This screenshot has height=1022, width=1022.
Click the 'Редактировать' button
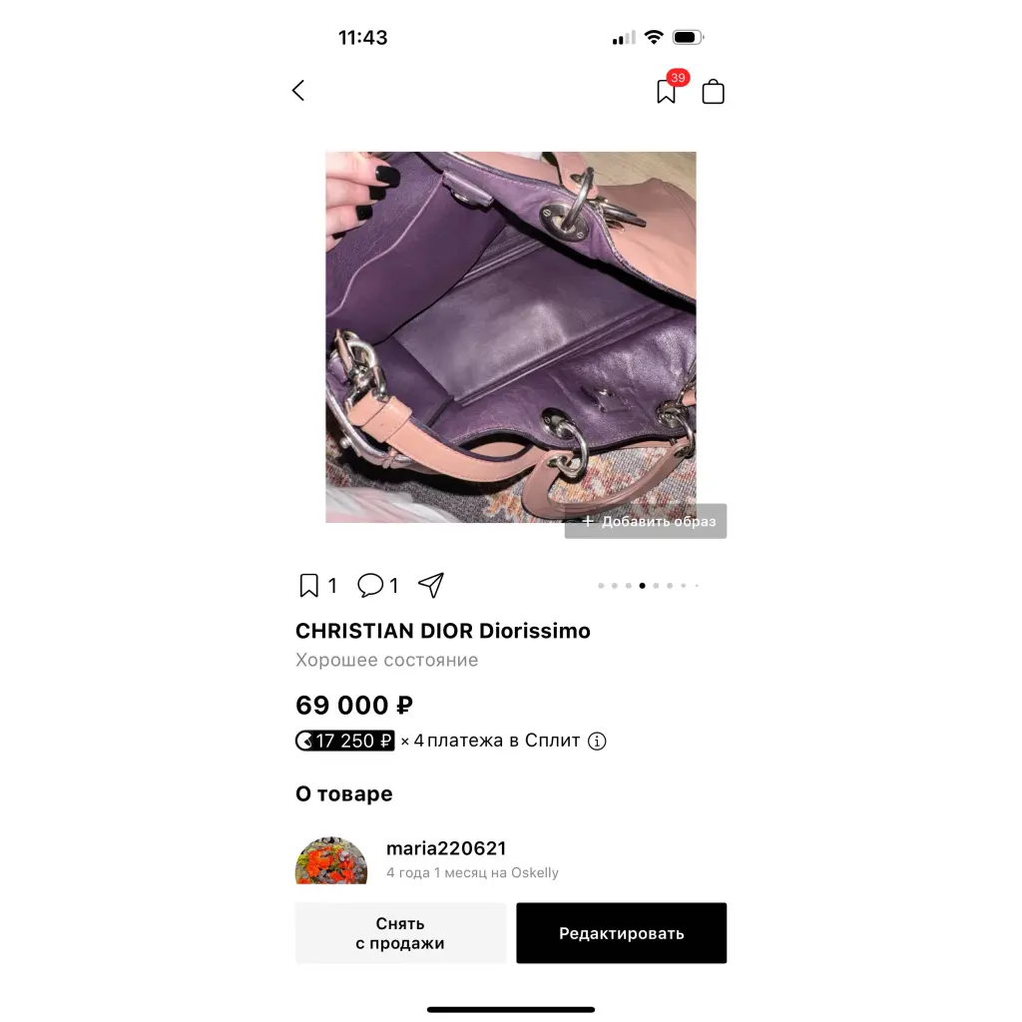pos(621,933)
